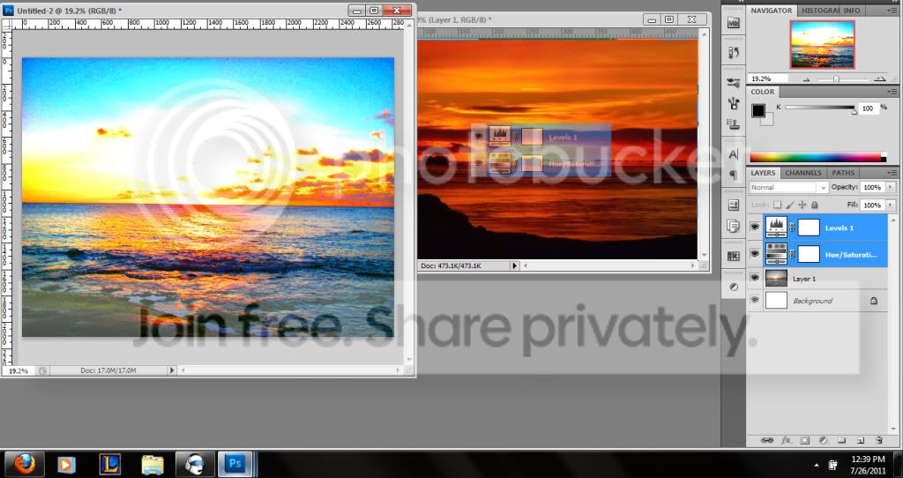Viewport: 903px width, 478px height.
Task: Hide the Levels 1 layer
Action: coord(755,228)
